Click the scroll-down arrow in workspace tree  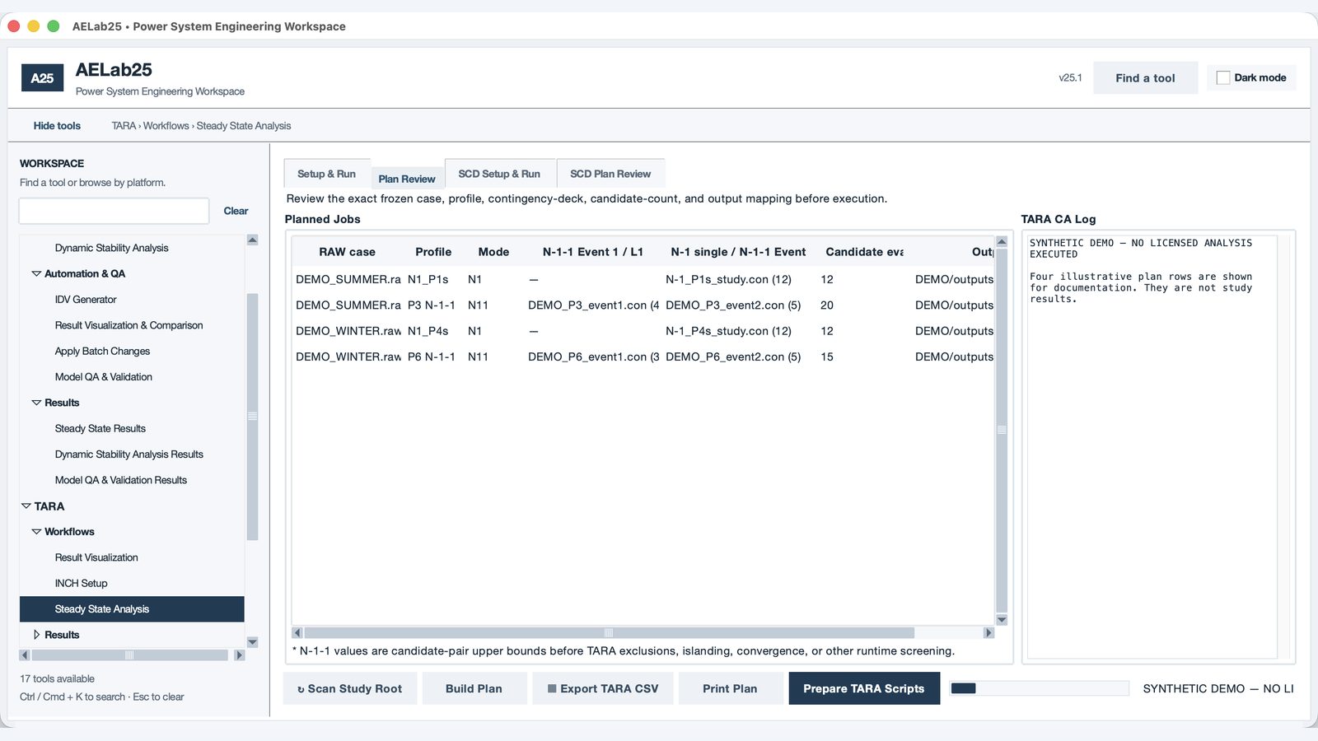pos(252,642)
